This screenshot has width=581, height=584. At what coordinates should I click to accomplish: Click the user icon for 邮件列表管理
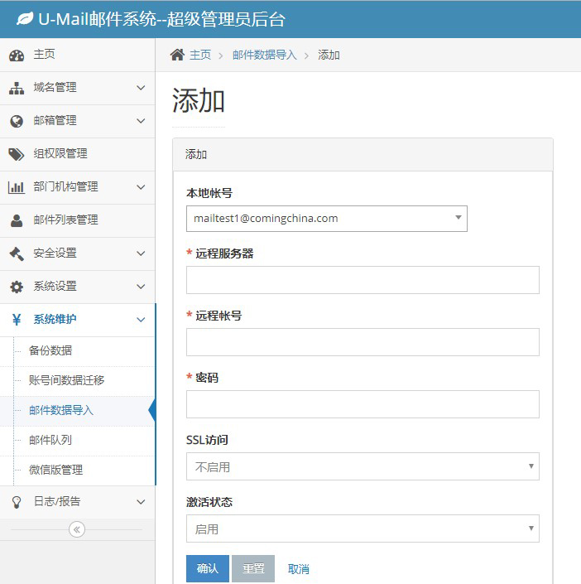17,220
